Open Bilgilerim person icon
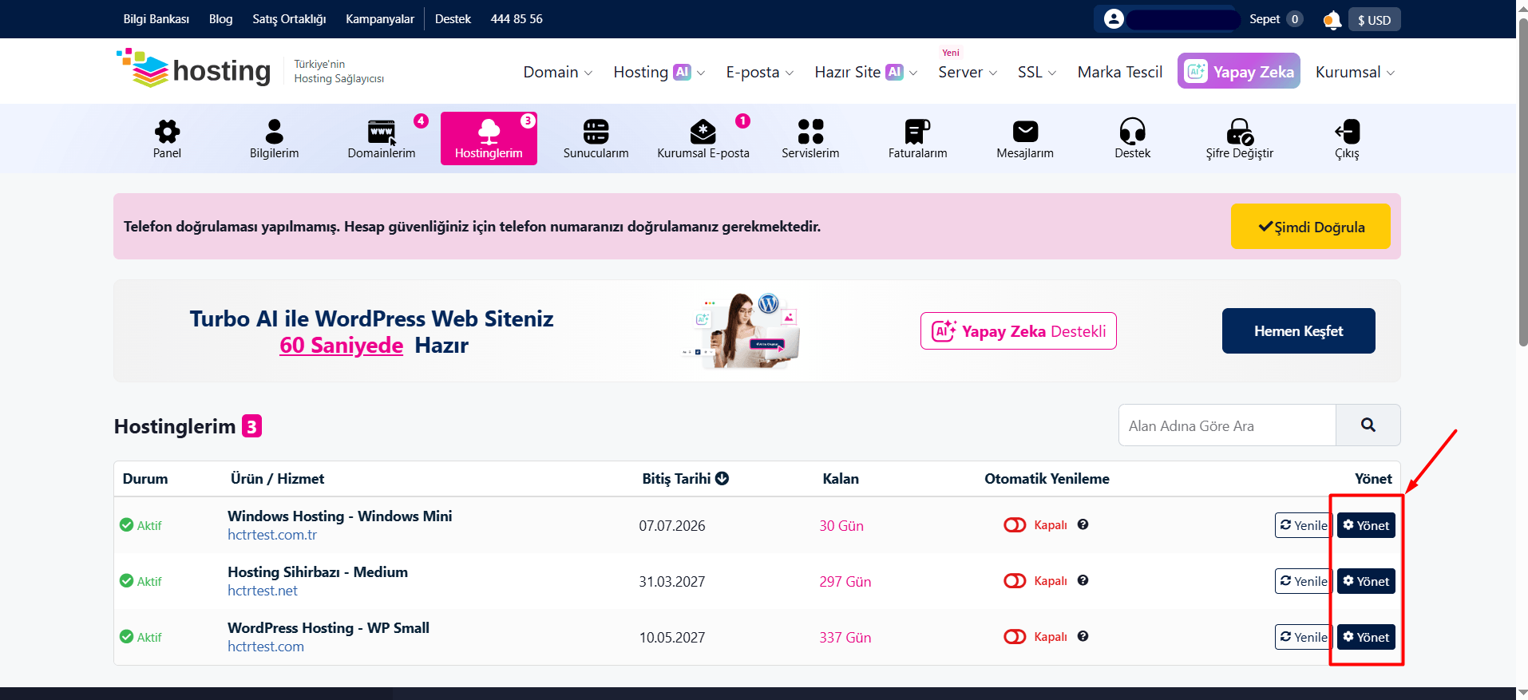 tap(274, 131)
